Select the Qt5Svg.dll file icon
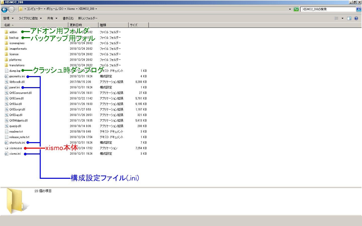362x226 pixels. click(7, 115)
